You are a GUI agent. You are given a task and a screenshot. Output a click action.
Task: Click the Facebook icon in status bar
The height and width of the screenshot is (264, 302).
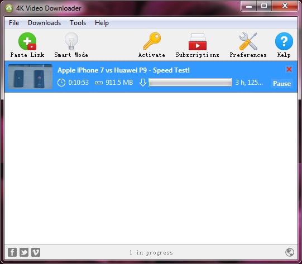pos(12,252)
